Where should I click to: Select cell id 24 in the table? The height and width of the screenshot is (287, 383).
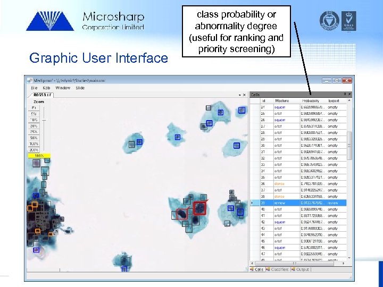(263, 107)
